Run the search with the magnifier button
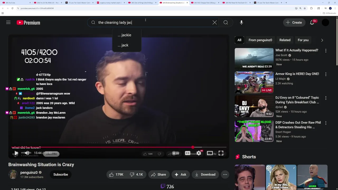Image resolution: width=338 pixels, height=190 pixels. [x=226, y=22]
